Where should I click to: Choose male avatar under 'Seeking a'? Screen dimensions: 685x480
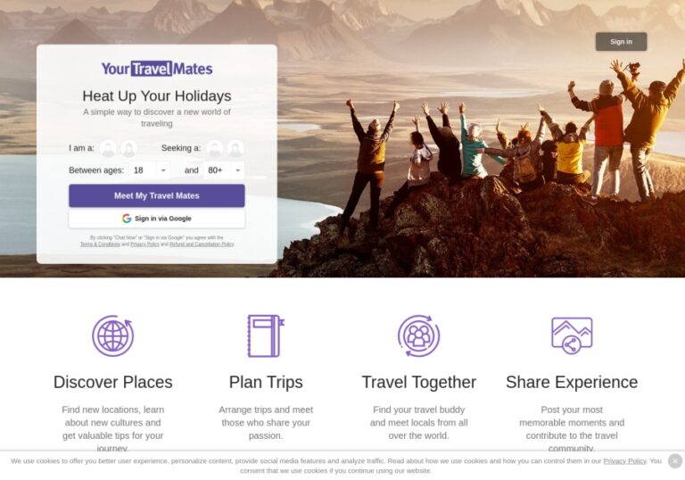click(214, 148)
